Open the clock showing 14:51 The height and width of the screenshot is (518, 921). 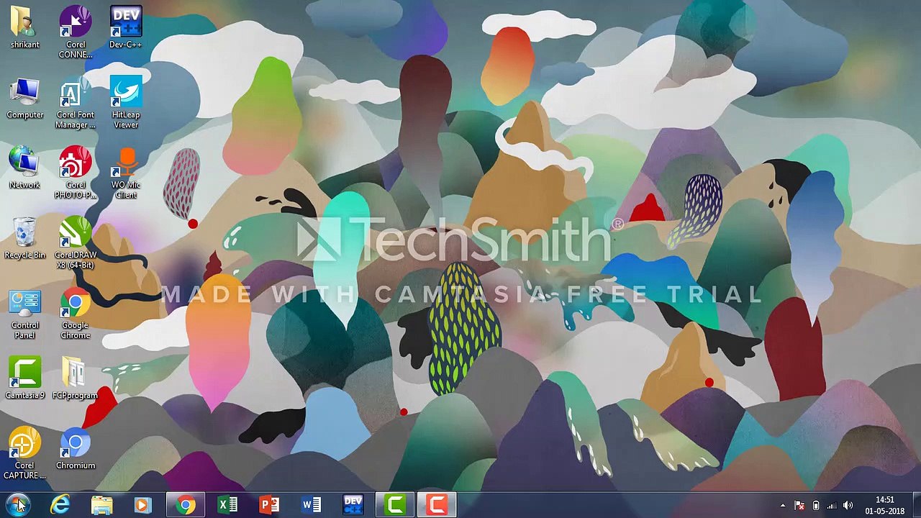(x=884, y=505)
